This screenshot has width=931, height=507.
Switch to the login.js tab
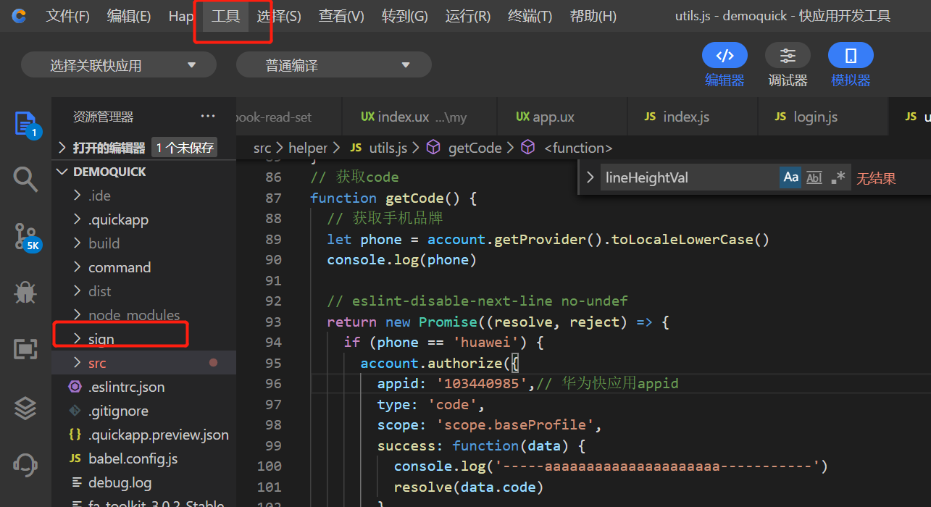[815, 117]
